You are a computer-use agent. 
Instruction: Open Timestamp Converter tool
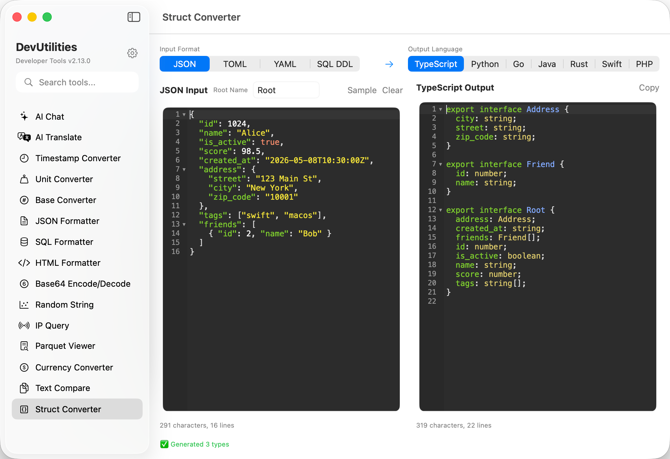pyautogui.click(x=77, y=158)
